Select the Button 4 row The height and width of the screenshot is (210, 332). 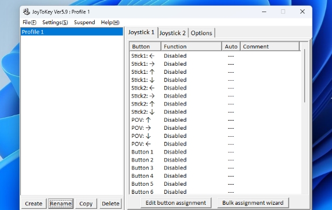pyautogui.click(x=215, y=176)
